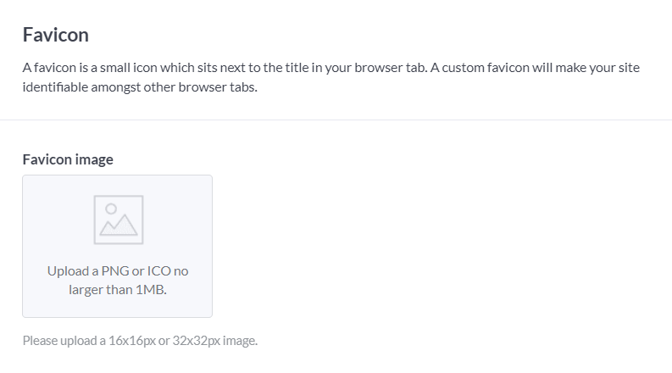Click the 'larger than 1MB.' upload text
Screen dimensions: 672x373
point(118,290)
